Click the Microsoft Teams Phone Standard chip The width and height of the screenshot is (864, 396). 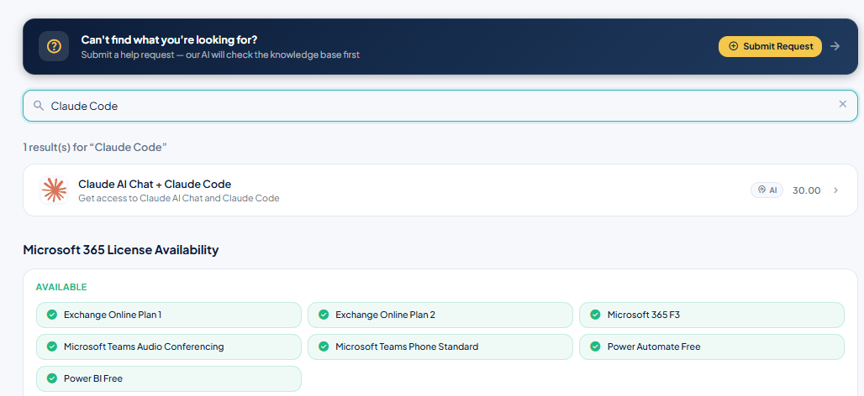(440, 347)
